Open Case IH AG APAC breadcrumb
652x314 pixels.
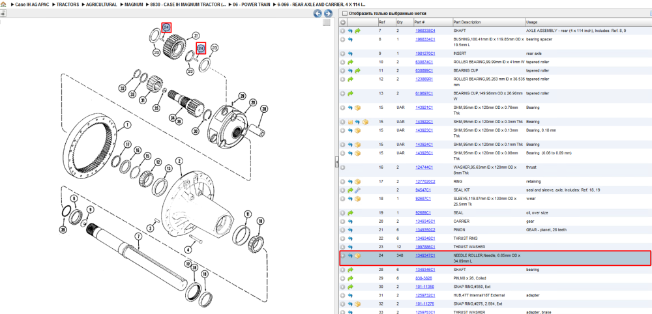[33, 4]
